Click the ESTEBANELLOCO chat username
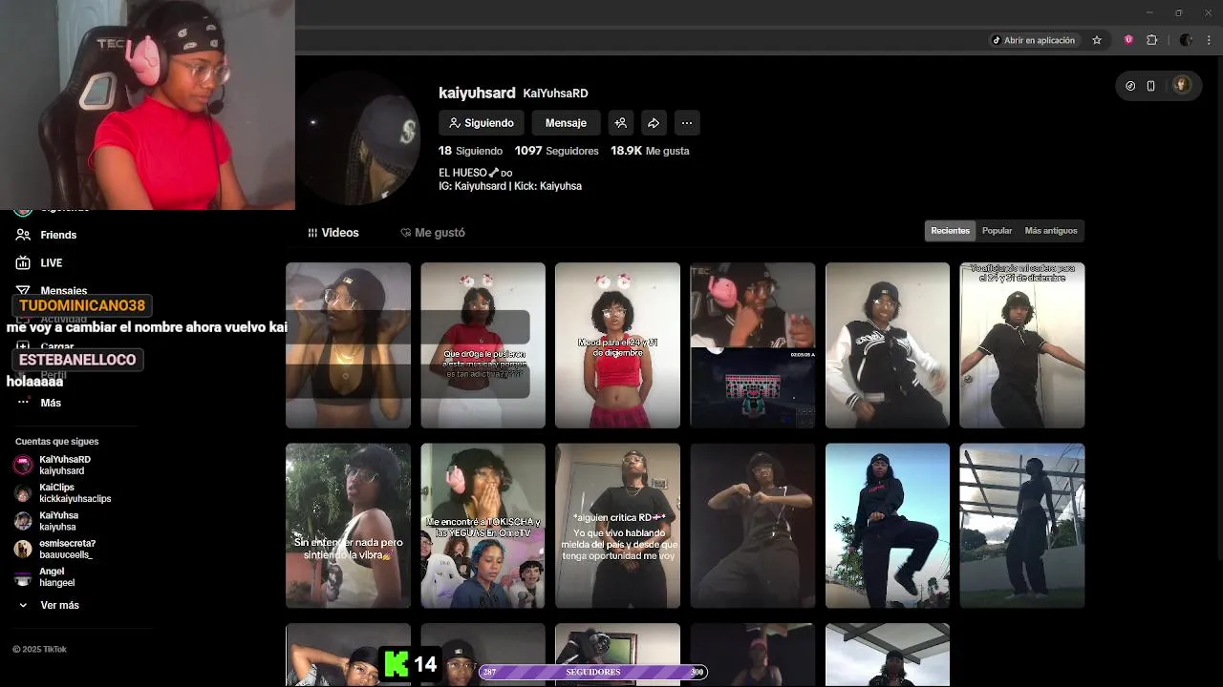The height and width of the screenshot is (687, 1223). (x=77, y=360)
